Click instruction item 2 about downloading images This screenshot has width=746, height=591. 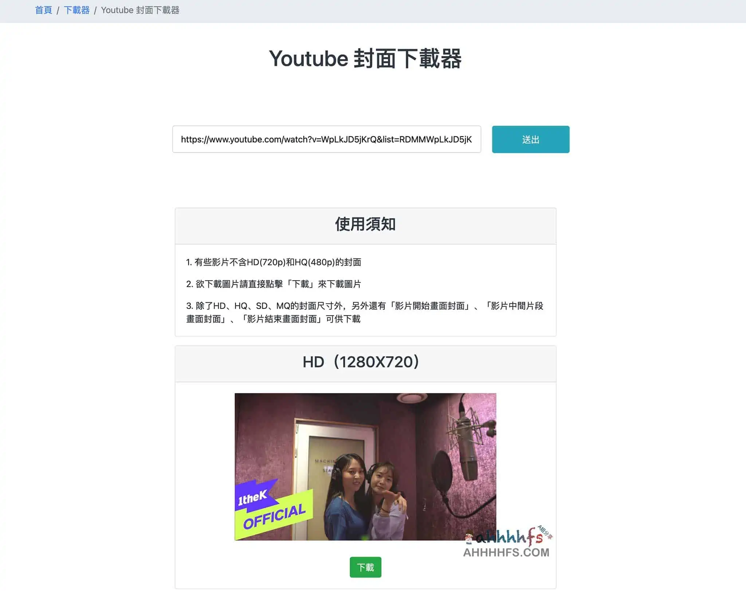pyautogui.click(x=274, y=284)
